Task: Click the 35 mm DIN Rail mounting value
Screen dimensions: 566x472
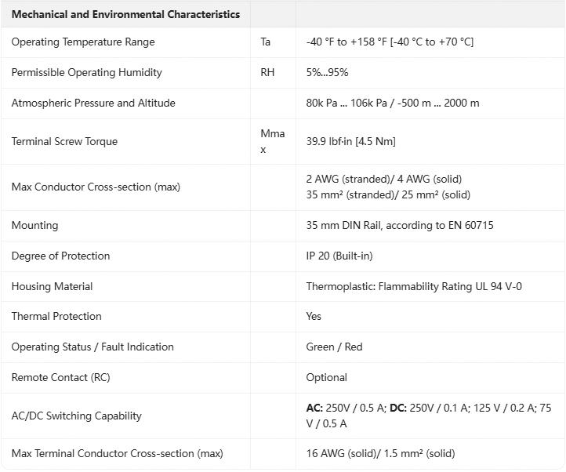Action: coord(400,225)
